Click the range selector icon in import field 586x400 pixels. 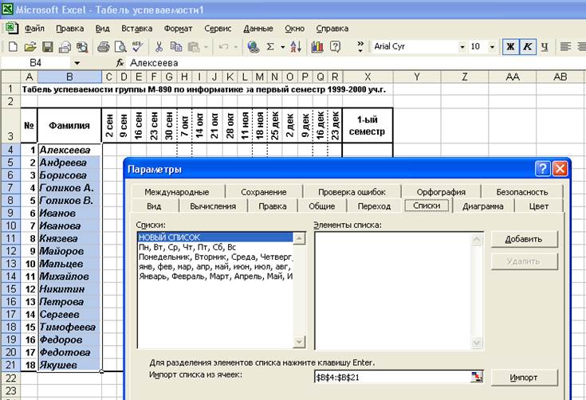point(477,377)
